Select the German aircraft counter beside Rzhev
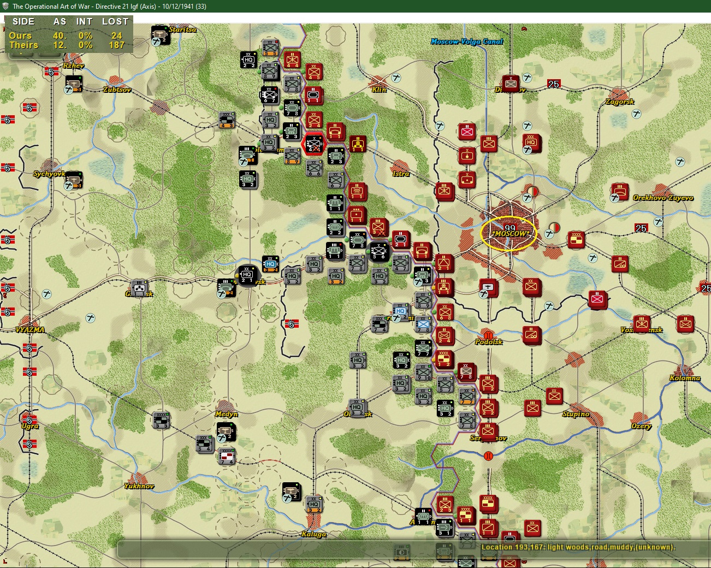 click(x=74, y=84)
